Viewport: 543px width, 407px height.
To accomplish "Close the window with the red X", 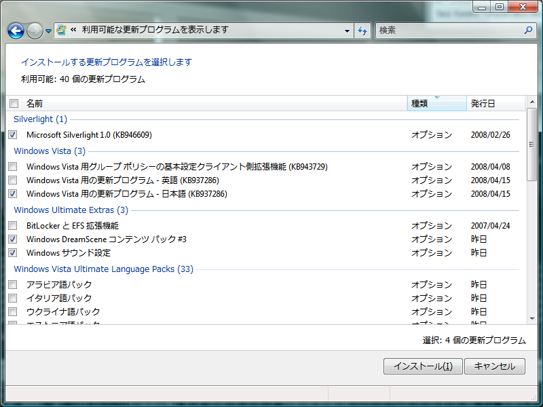I will [523, 7].
